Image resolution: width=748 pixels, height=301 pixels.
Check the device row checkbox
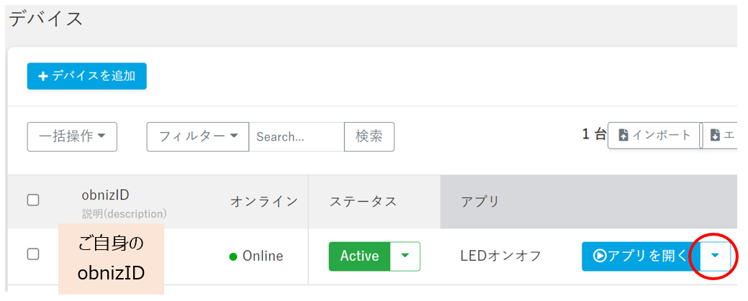[x=33, y=254]
